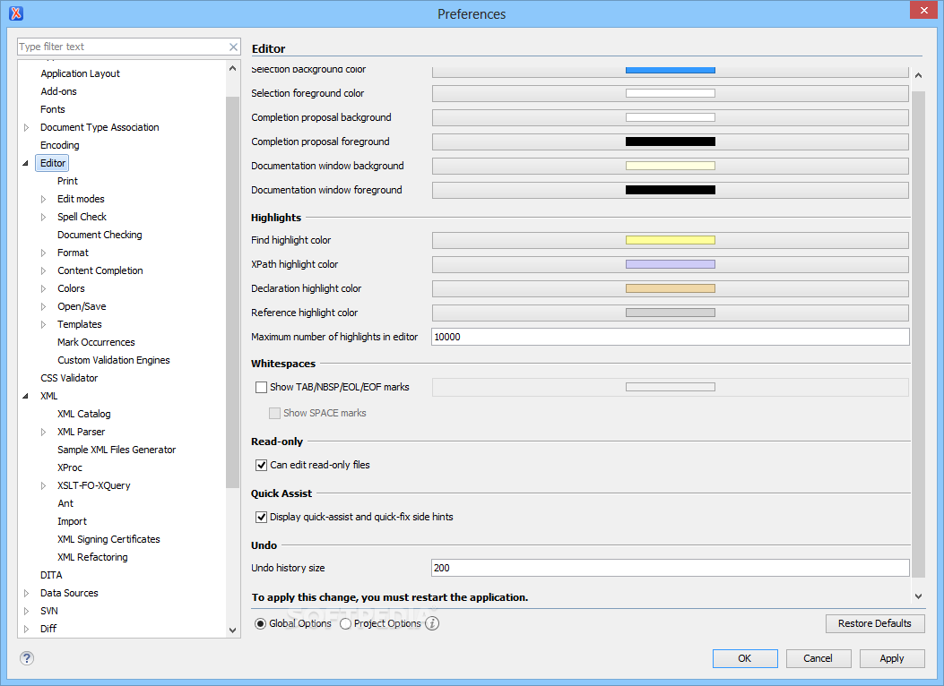Select Encoding preferences page
Viewport: 944px width, 686px height.
[59, 145]
